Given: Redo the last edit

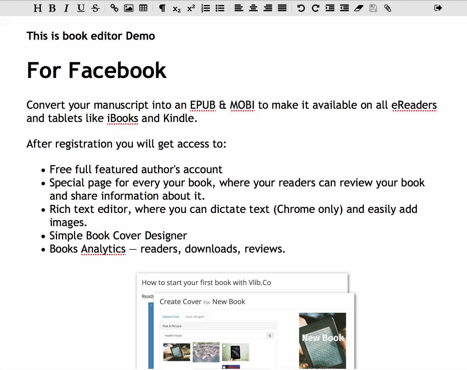Looking at the screenshot, I should coord(316,8).
